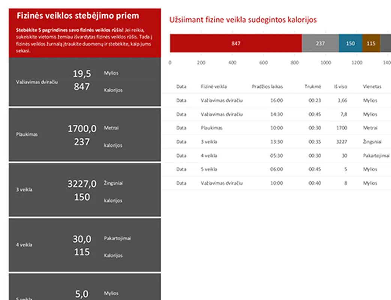This screenshot has height=300, width=391.
Task: Click the Data column header
Action: point(181,87)
